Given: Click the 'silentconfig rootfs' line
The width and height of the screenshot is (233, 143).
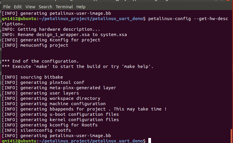Looking at the screenshot, I should tap(36, 130).
